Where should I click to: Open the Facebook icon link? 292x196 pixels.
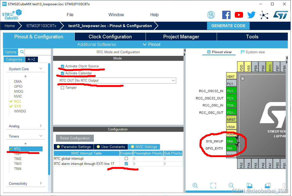[226, 15]
